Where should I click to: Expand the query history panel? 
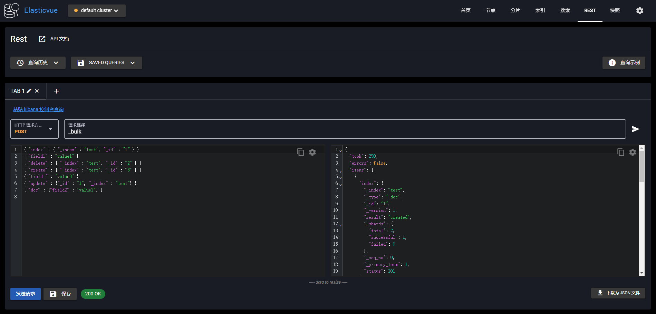point(38,63)
